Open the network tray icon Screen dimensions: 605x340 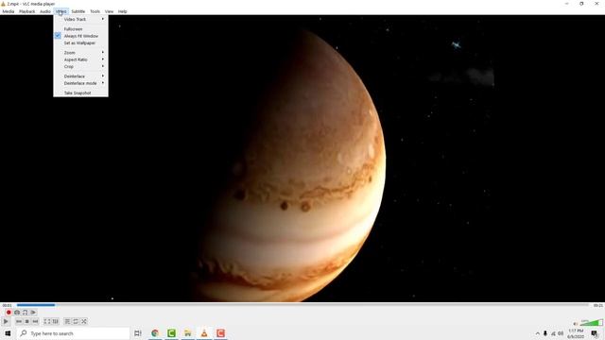click(x=553, y=333)
